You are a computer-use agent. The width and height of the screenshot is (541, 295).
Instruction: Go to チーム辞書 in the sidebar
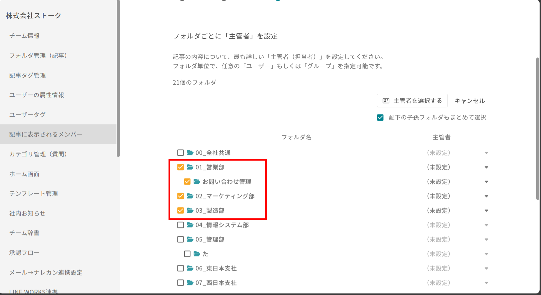click(x=24, y=233)
